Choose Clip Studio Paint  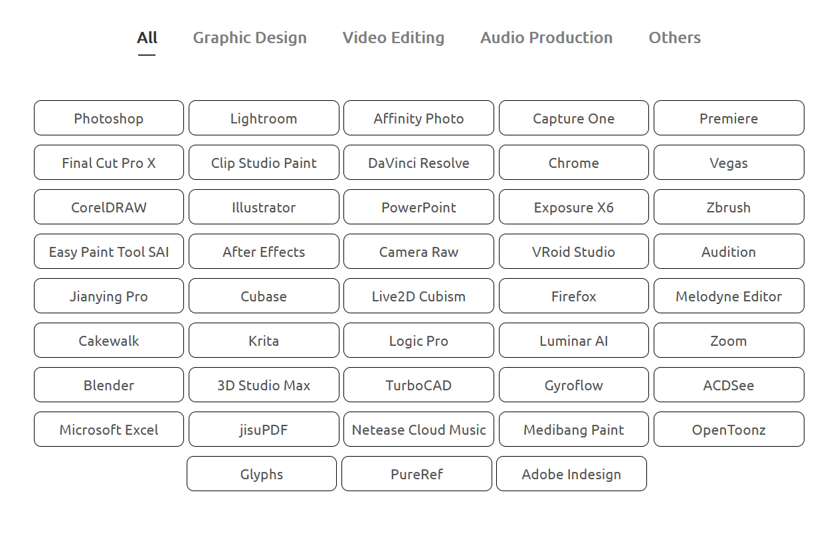264,163
